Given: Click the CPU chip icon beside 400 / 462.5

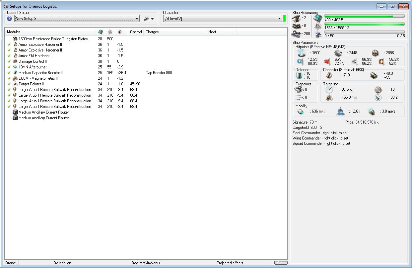Looking at the screenshot, I should [318, 18].
